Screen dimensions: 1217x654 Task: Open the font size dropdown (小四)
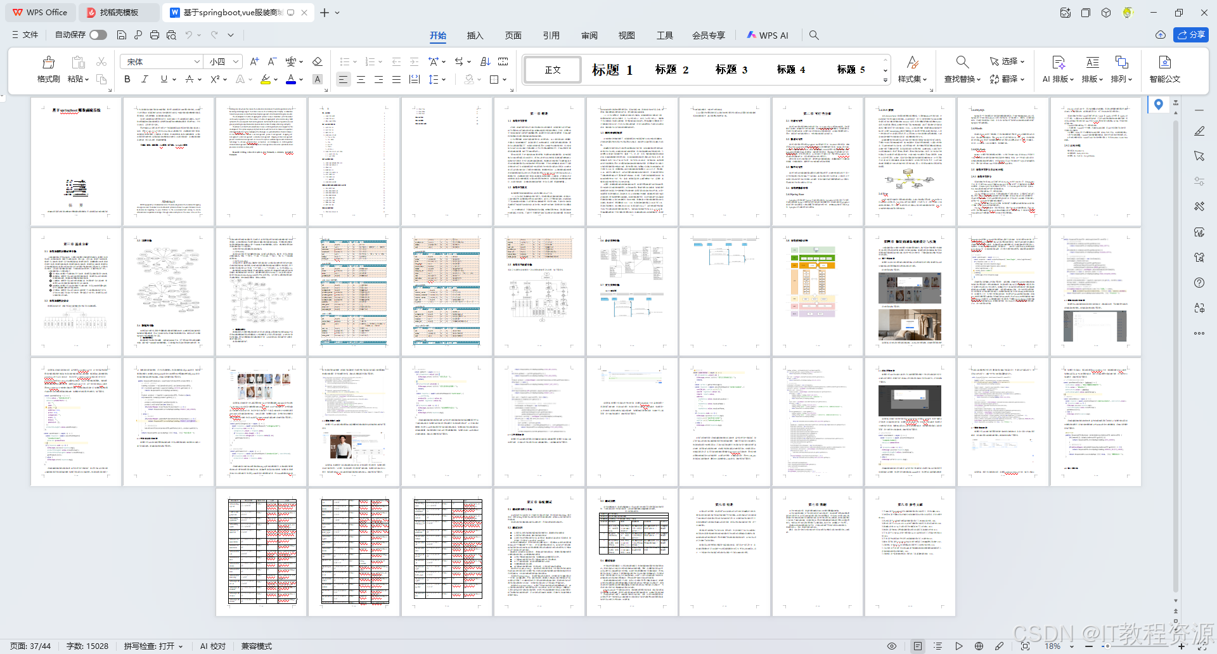(x=236, y=61)
